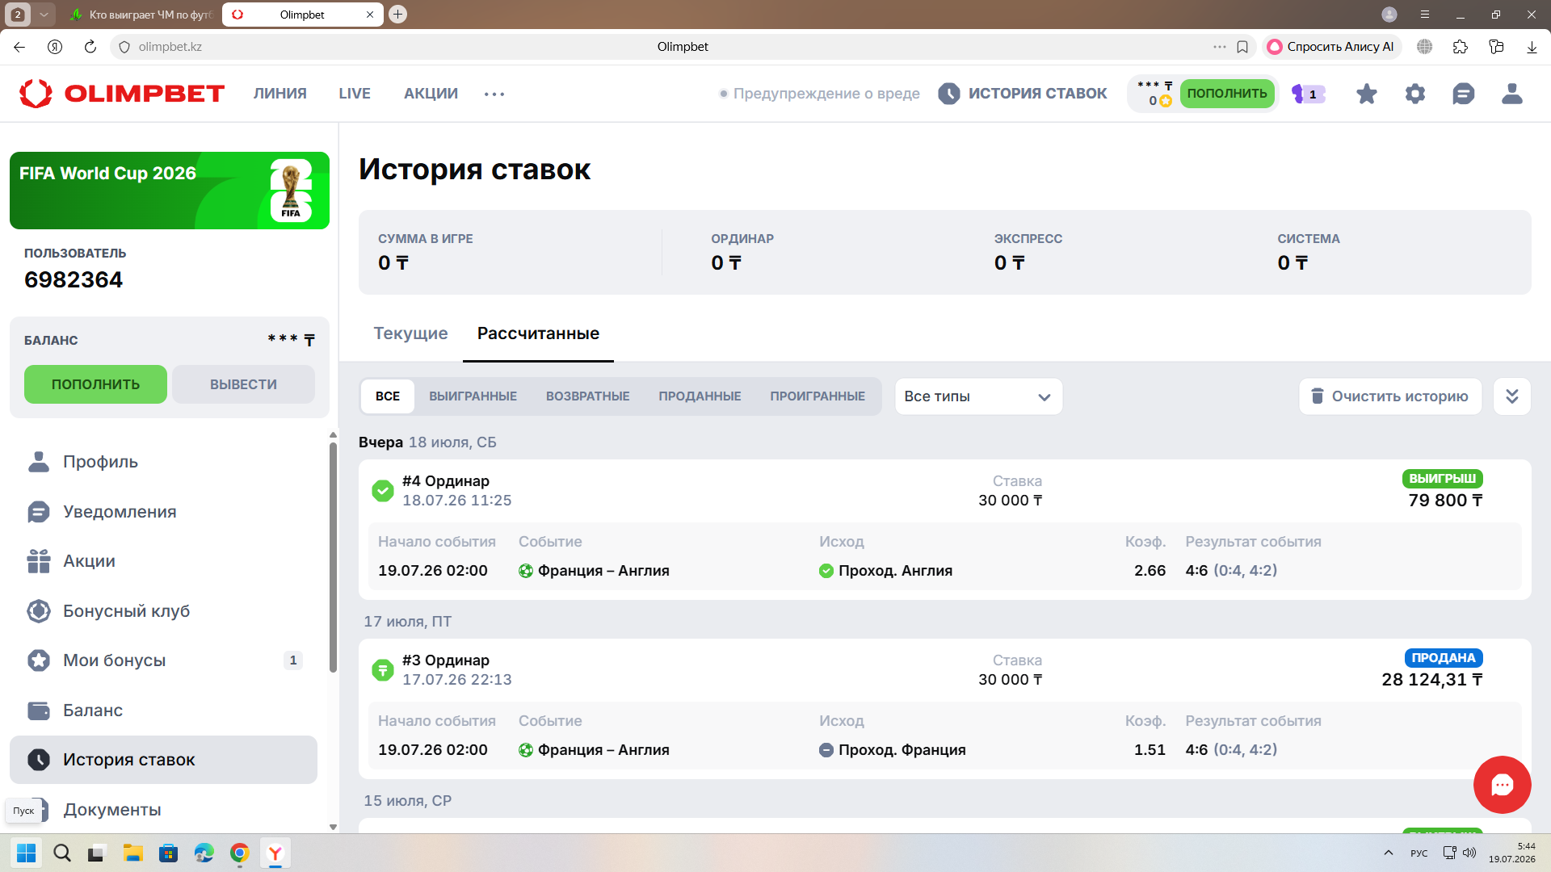This screenshot has width=1551, height=872.
Task: Click Очистить историю button
Action: [x=1390, y=396]
